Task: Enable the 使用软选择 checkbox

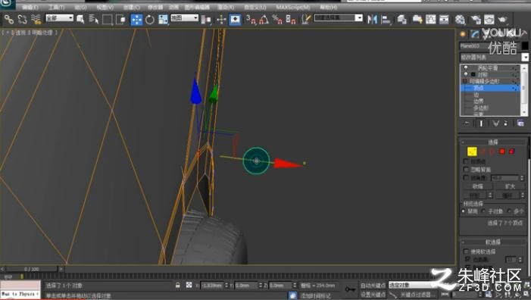Action: pos(466,252)
